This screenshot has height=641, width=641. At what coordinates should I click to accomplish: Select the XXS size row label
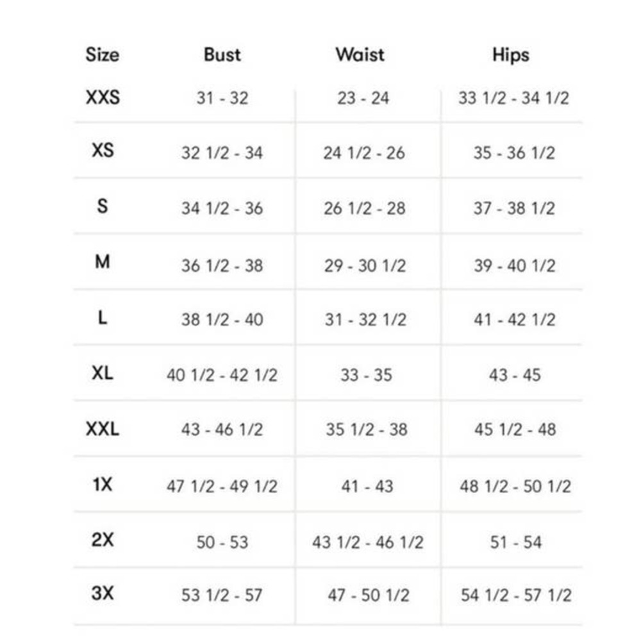(x=103, y=98)
